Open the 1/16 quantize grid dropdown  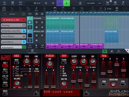pos(108,9)
